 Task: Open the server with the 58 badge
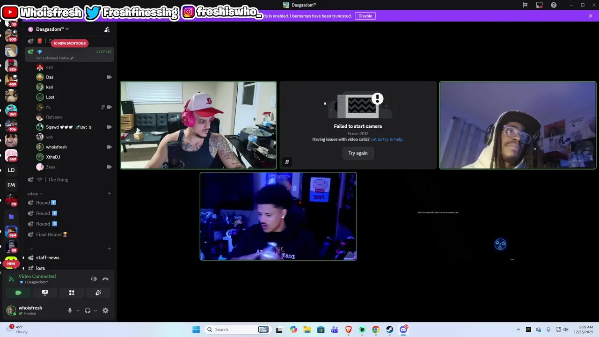tap(11, 247)
